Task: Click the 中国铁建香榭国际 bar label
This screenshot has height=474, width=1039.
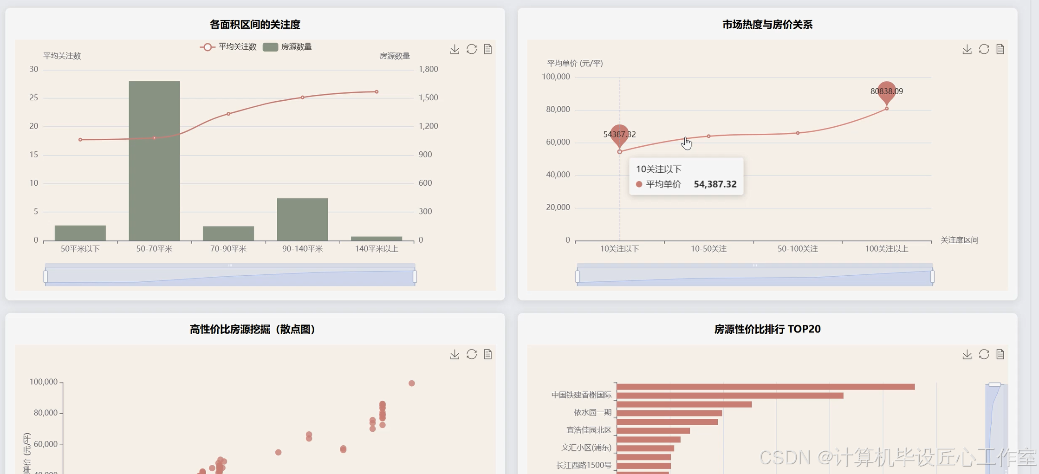Action: [x=581, y=395]
